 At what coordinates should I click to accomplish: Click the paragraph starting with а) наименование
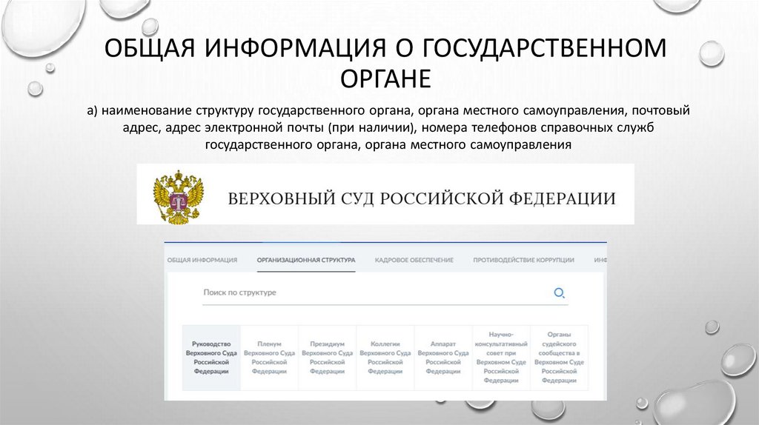point(388,127)
